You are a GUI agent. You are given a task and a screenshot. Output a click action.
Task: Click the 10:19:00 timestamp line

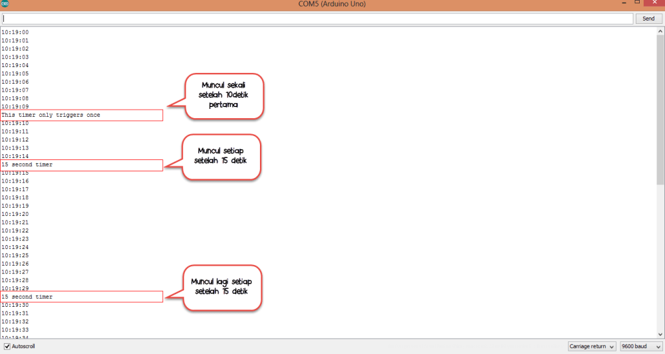pyautogui.click(x=15, y=33)
